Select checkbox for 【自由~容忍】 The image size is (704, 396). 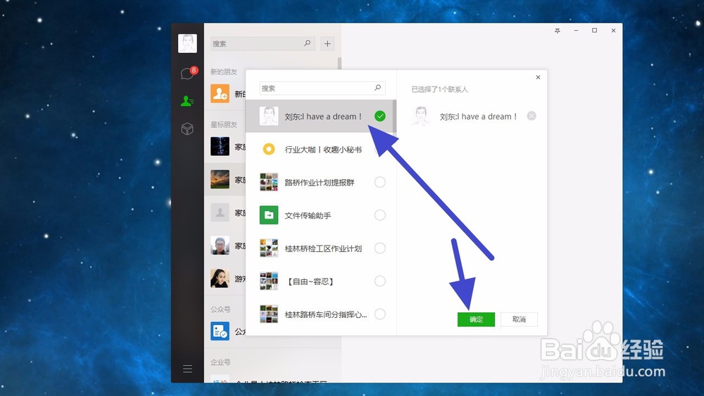click(x=380, y=281)
